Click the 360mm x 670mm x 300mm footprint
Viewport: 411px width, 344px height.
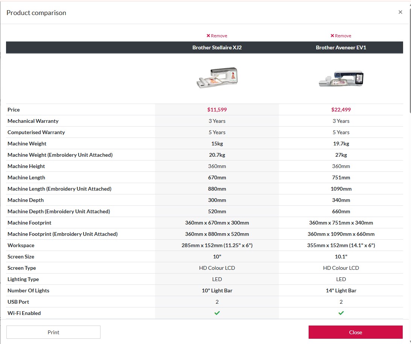pos(217,223)
